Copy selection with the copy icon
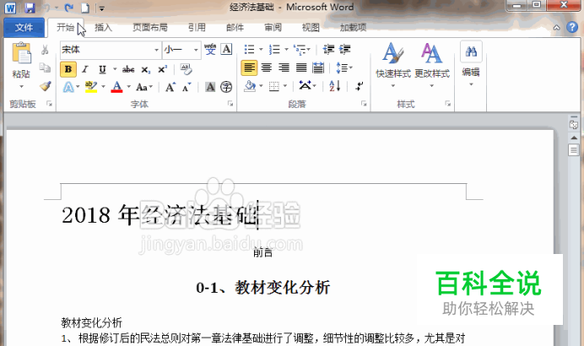This screenshot has width=584, height=346. pyautogui.click(x=45, y=68)
